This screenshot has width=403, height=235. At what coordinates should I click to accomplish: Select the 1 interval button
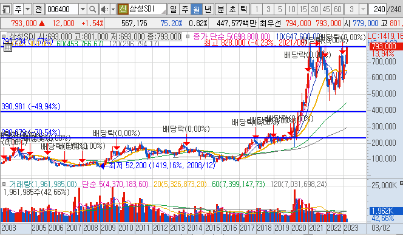point(256,10)
